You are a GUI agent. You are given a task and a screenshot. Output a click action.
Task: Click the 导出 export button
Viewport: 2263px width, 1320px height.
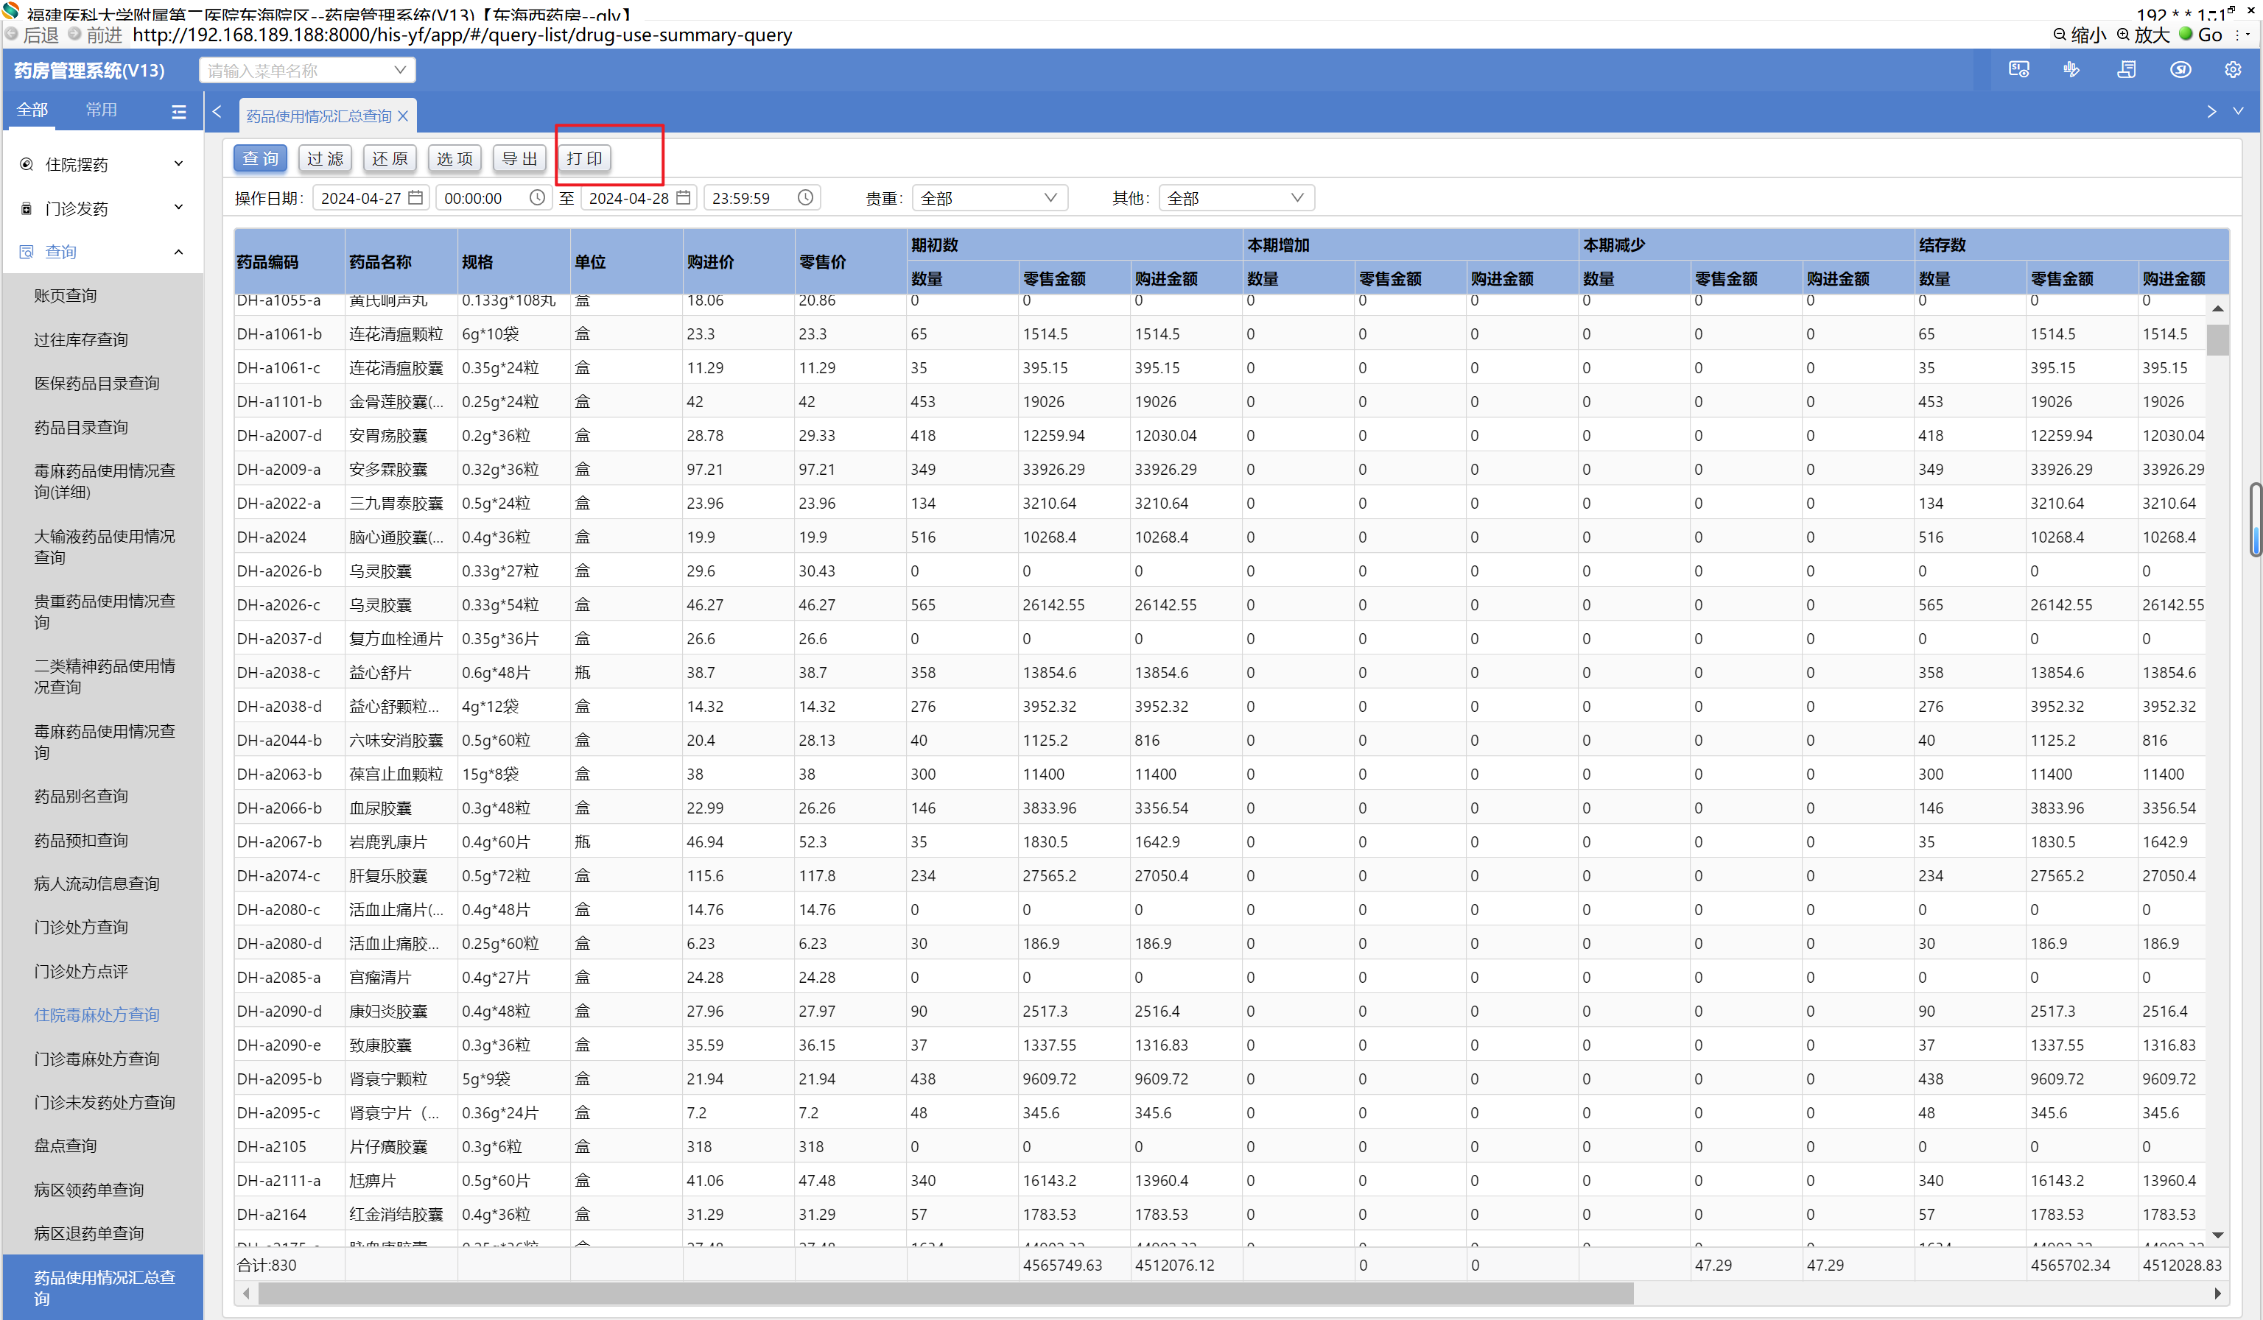[x=519, y=159]
